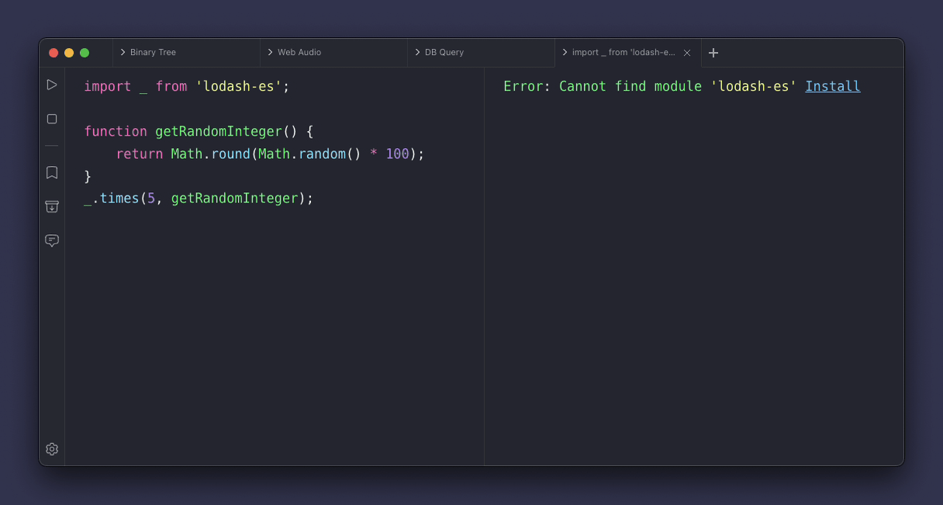943x505 pixels.
Task: Click chevron beside Binary Tree tab title
Action: tap(123, 53)
